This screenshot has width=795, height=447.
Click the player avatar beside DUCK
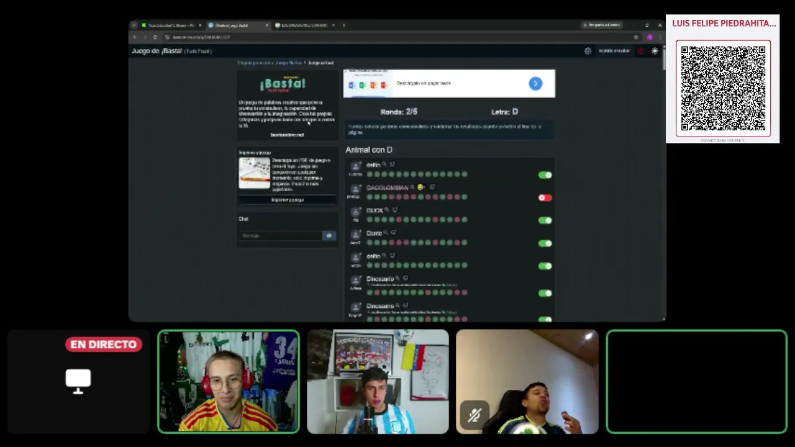pos(356,212)
